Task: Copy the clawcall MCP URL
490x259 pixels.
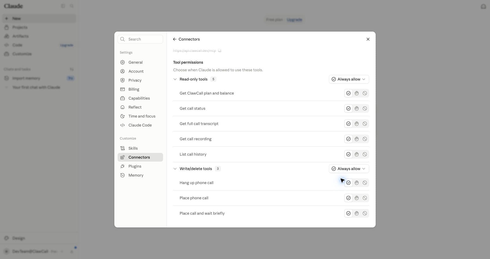Action: point(220,51)
